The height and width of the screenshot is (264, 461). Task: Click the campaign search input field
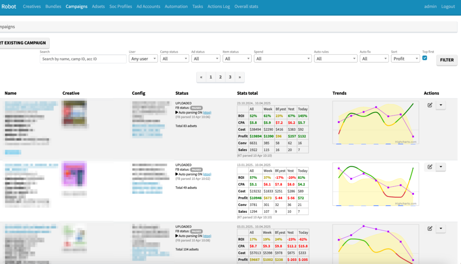pyautogui.click(x=83, y=59)
